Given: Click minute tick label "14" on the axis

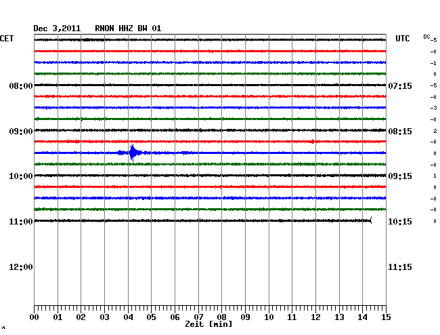Looking at the screenshot, I should pos(362,317).
